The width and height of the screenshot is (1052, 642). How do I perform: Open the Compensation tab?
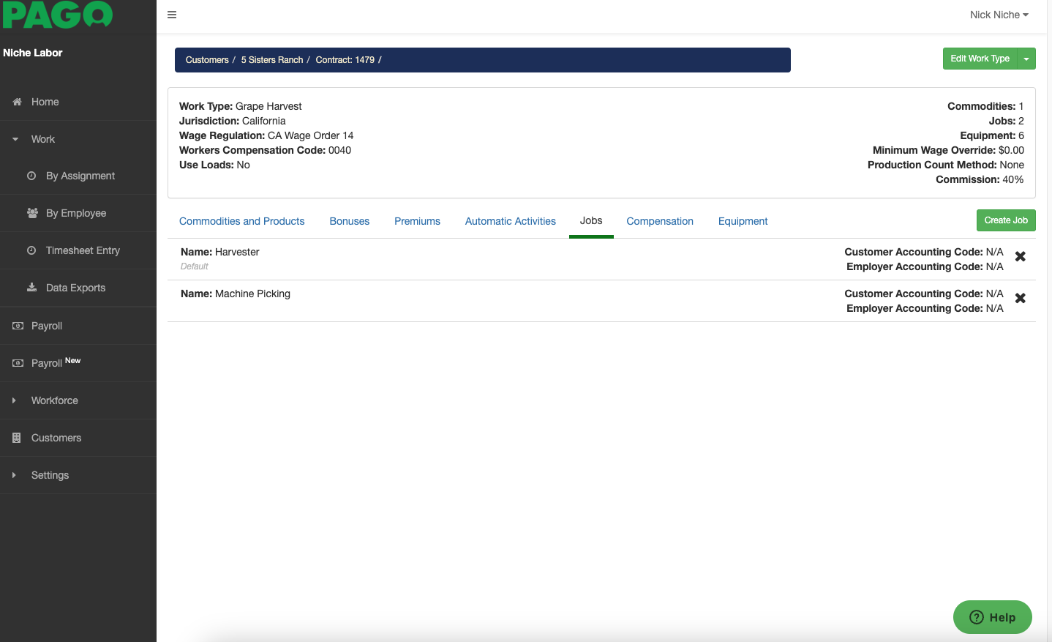[x=659, y=221]
